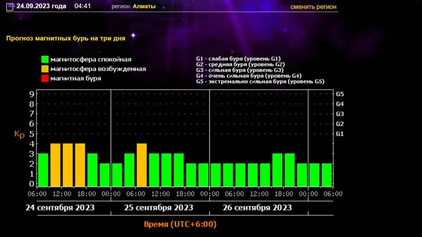Click the G5 label on the right axis
Screen dimensions: 422x237
pyautogui.click(x=340, y=94)
